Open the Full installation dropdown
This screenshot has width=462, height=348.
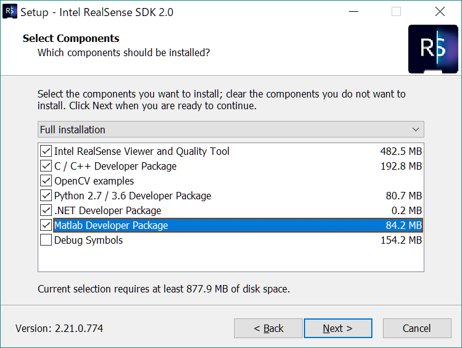coord(231,129)
